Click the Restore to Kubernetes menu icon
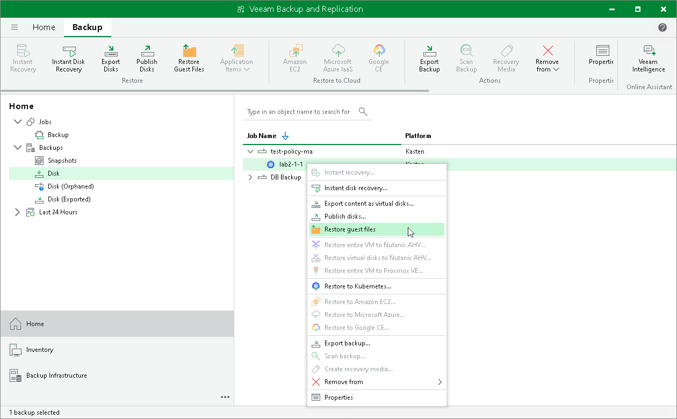The width and height of the screenshot is (677, 419). (316, 286)
